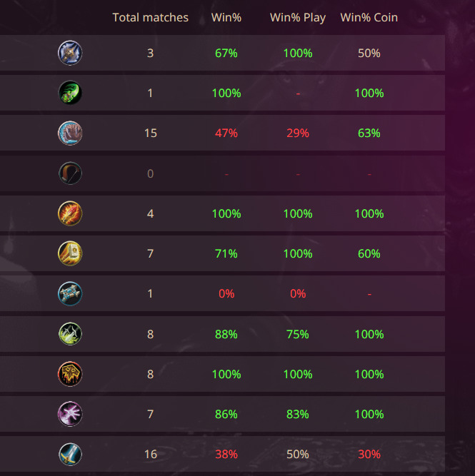Select the Warrior sword class icon
Screen dimensions: 475x476
[x=70, y=454]
